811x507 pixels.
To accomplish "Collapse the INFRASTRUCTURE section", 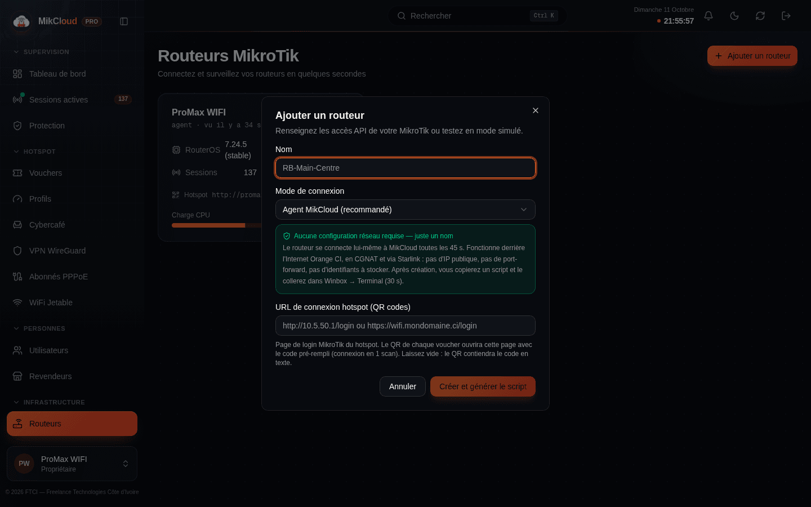I will [x=49, y=402].
